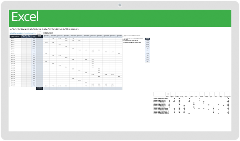This screenshot has height=141, width=240.
Task: Select the MOIS header in the task table
Action: (x=34, y=36)
